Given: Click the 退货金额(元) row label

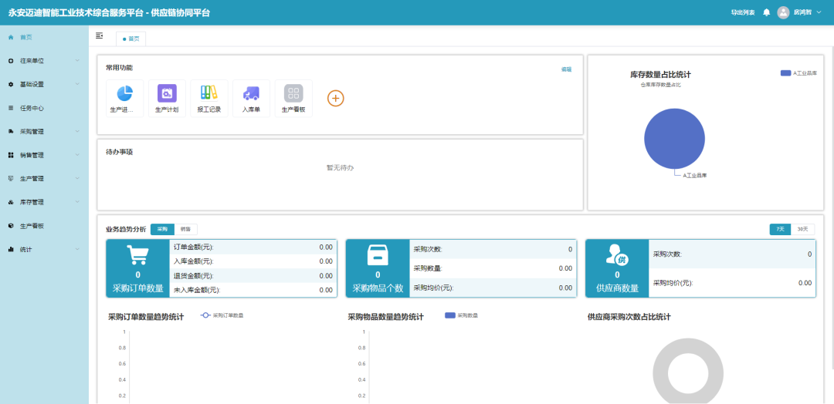Looking at the screenshot, I should [x=194, y=276].
